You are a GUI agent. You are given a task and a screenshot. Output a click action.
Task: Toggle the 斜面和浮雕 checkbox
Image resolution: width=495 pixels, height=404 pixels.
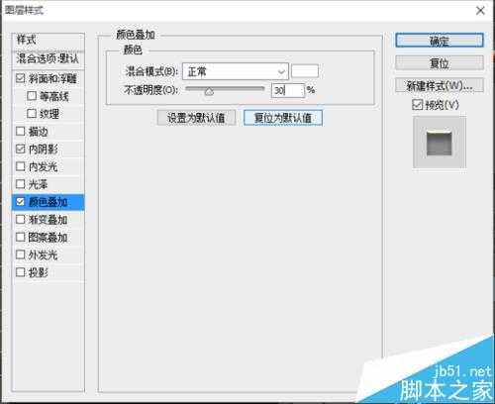(x=21, y=78)
